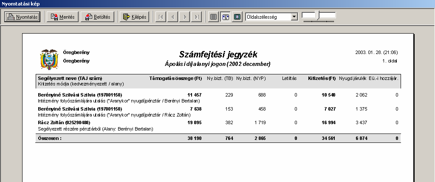
Task: Click the Rácz Zoltán (025290488) row name
Action: 64,122
